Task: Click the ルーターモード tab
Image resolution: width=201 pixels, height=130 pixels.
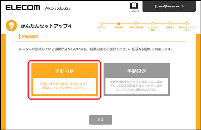Action: tap(169, 6)
